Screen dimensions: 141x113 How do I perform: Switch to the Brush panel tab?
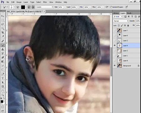coord(129,13)
